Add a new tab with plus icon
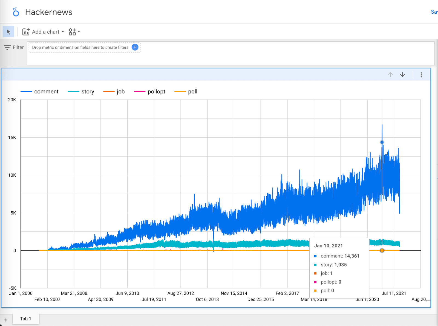The height and width of the screenshot is (326, 438). 6,320
